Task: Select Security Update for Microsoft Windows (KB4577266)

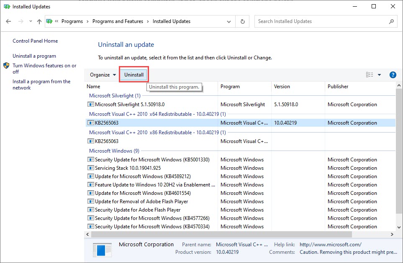Action: [241, 218]
